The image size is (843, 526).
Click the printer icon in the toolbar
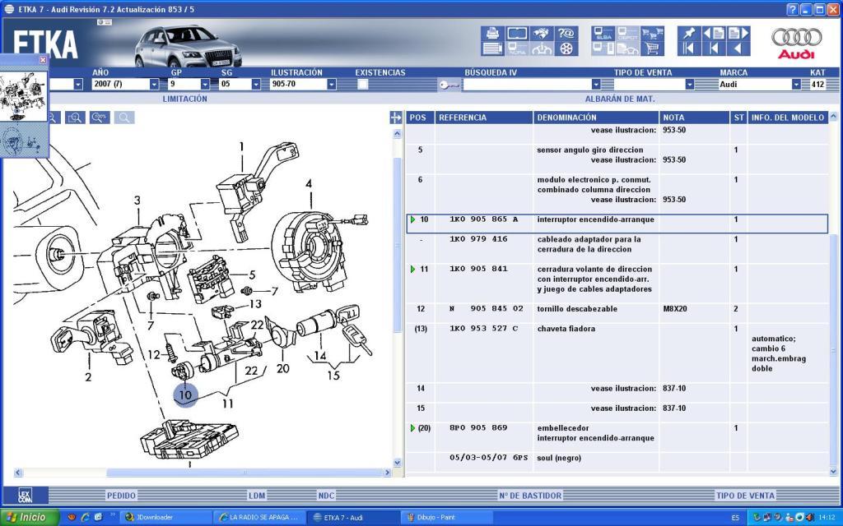(492, 33)
